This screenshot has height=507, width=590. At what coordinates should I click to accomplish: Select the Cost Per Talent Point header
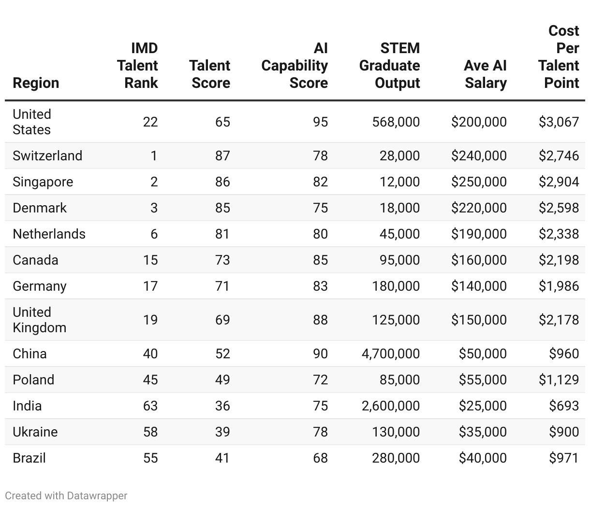point(559,57)
